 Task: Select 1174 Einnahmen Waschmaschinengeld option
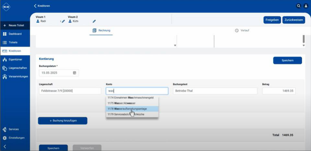pos(132,98)
